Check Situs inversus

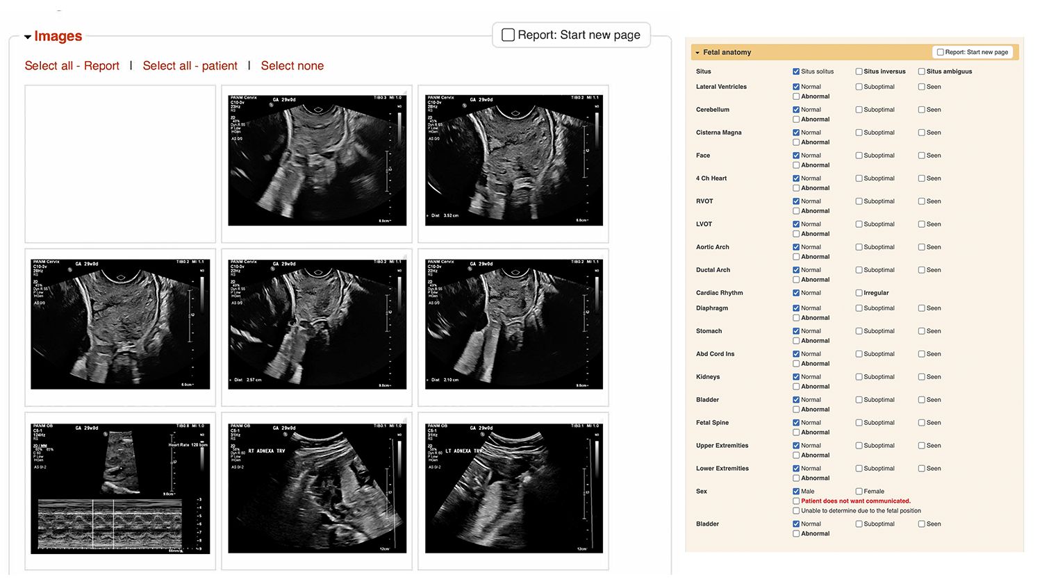pos(859,72)
